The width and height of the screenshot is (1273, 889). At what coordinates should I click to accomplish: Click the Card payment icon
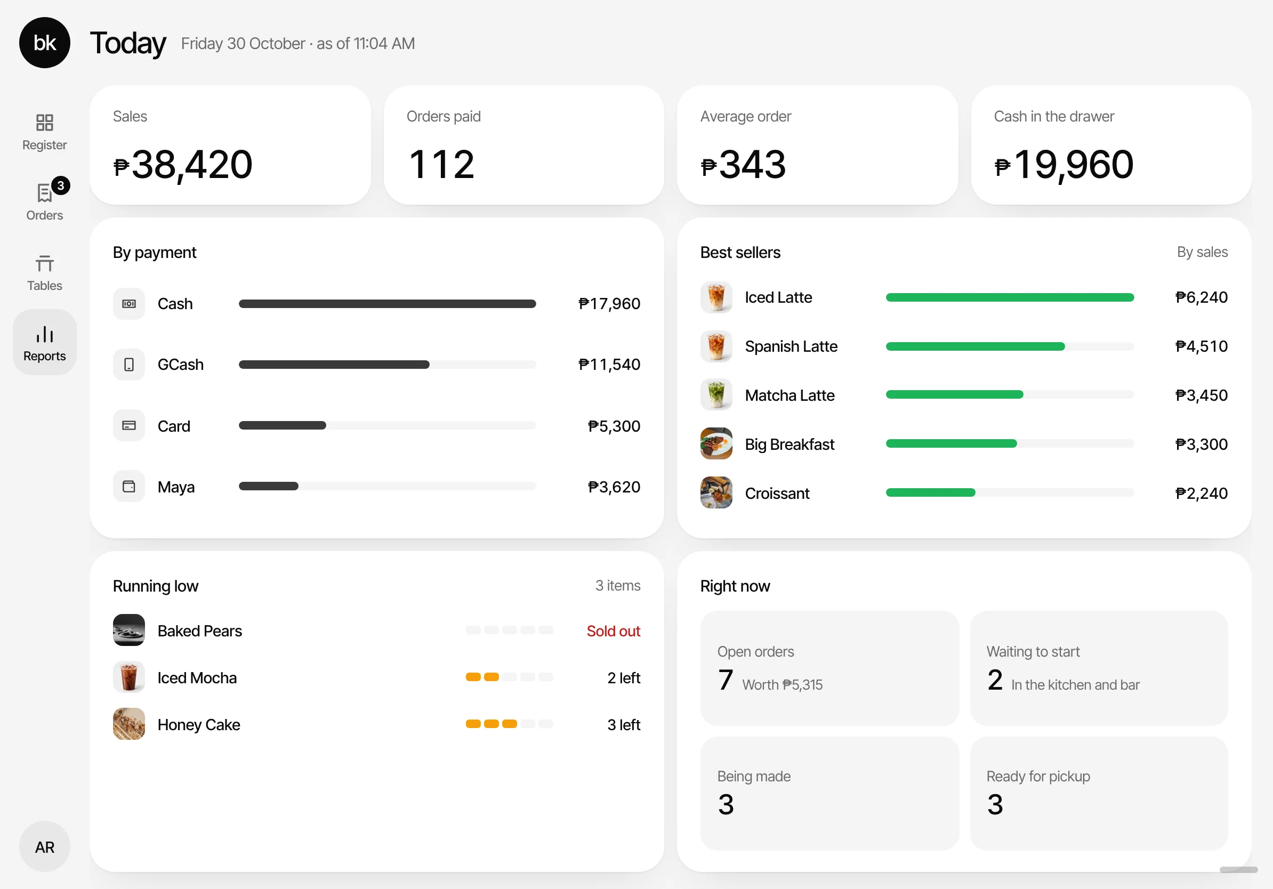(128, 426)
